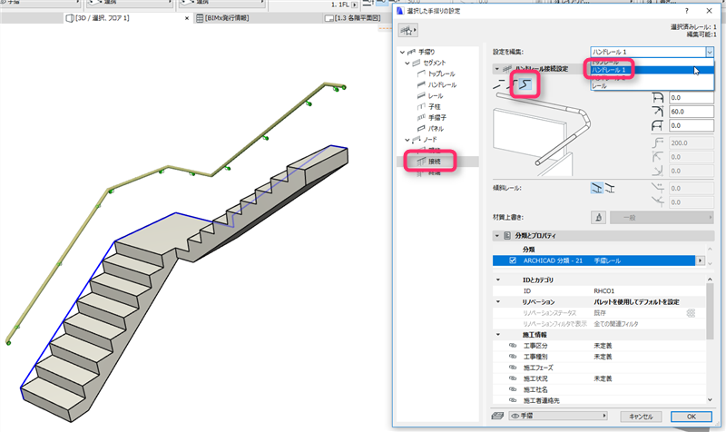The height and width of the screenshot is (432, 726).
Task: Select the gooseneck connection type icon
Action: [x=525, y=84]
